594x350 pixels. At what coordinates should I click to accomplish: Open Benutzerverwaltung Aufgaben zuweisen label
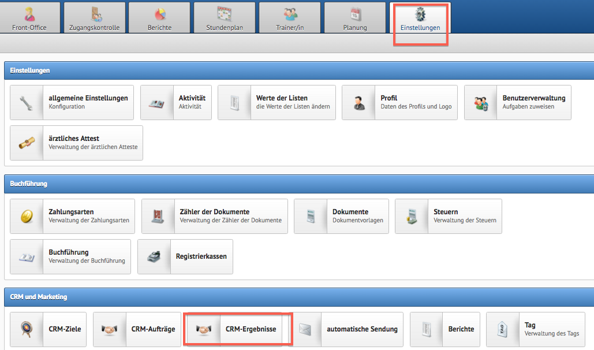pos(534,102)
